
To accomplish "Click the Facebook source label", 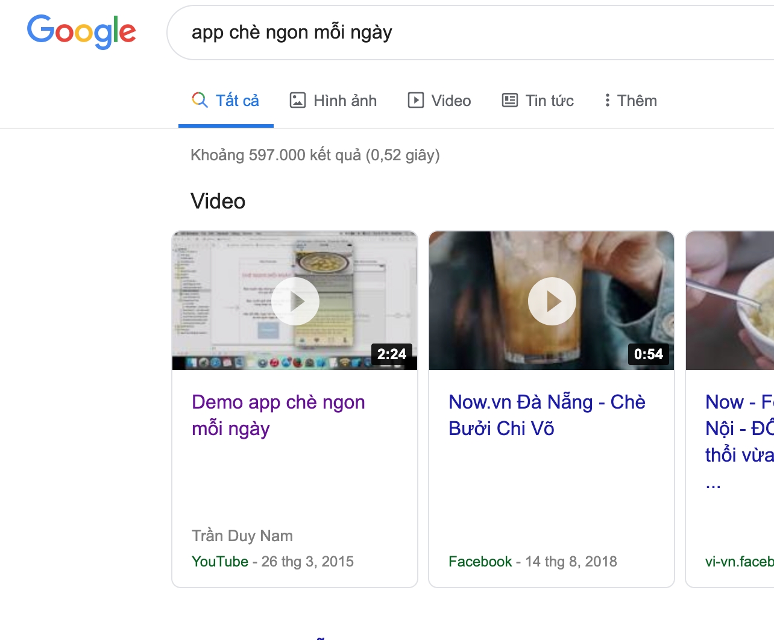I will tap(480, 562).
